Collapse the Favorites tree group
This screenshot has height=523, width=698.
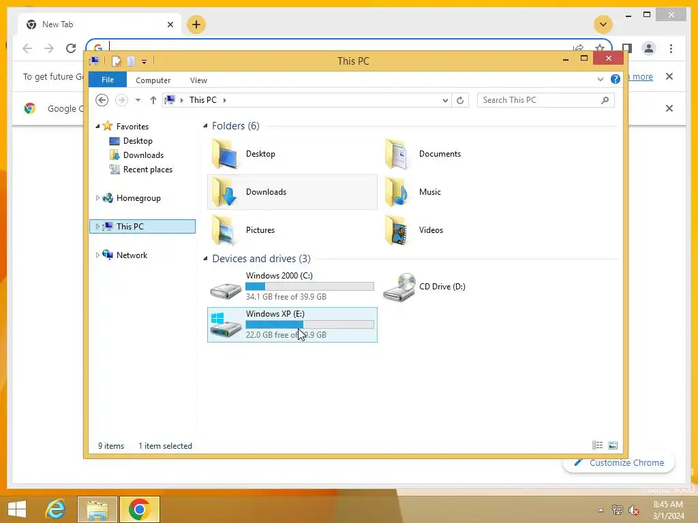pos(97,126)
